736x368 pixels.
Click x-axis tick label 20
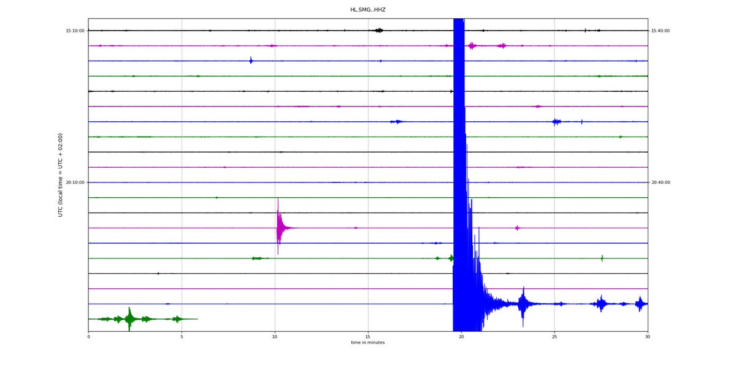coord(461,336)
